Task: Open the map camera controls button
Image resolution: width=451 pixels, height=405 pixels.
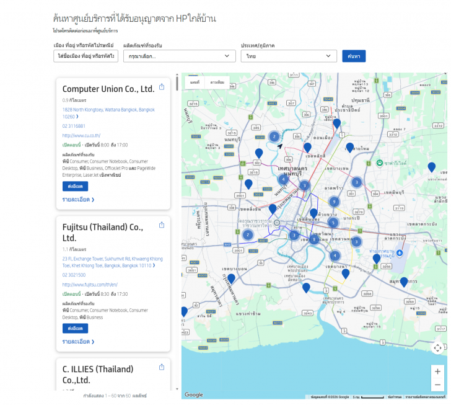Action: (437, 348)
